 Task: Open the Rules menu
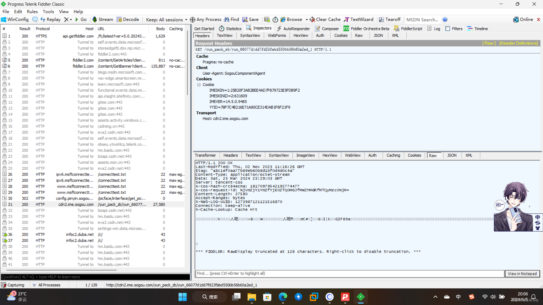(32, 12)
